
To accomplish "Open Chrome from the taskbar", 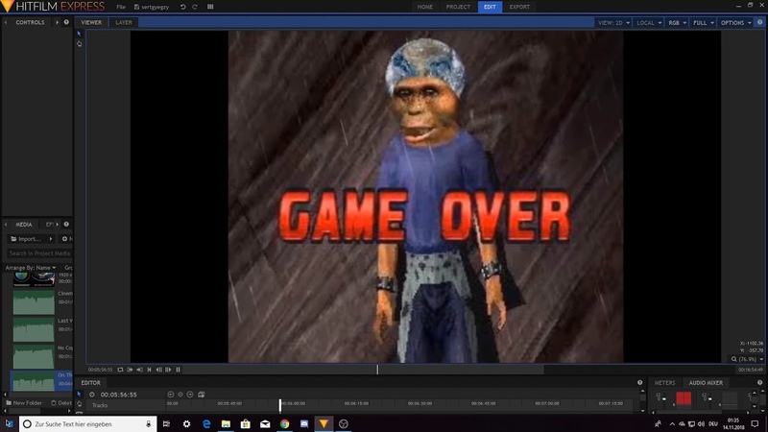I will tap(284, 423).
